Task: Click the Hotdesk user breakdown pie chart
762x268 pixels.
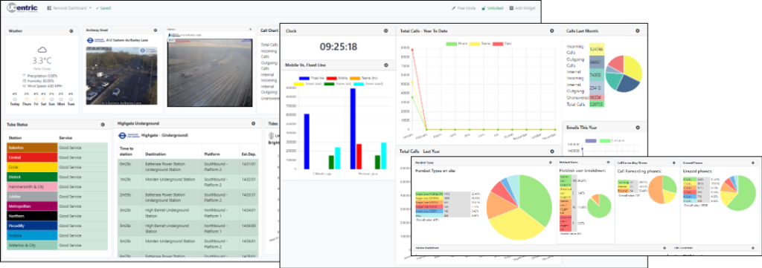Action: 600,206
